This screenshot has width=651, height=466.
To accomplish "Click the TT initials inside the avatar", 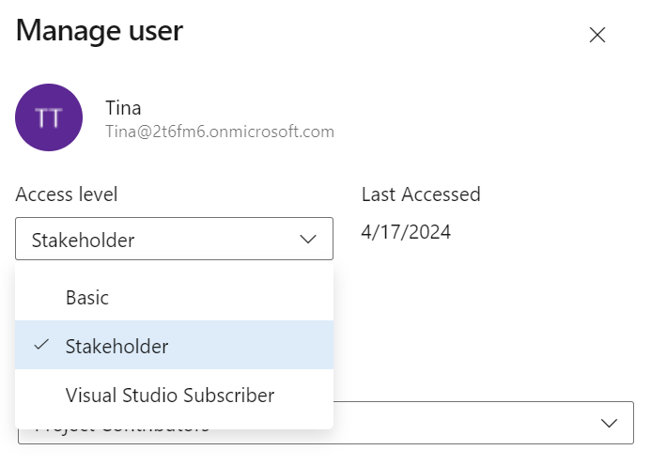I will pos(49,118).
